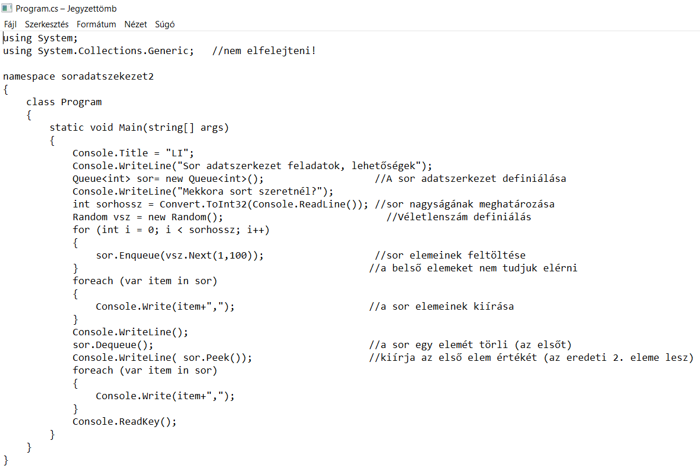Click the 'namespace soradatszekezet2' line
This screenshot has width=700, height=466.
[x=78, y=77]
